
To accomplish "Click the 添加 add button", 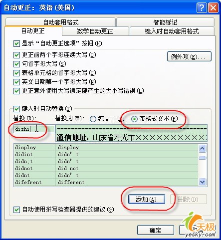I will point(147,199).
